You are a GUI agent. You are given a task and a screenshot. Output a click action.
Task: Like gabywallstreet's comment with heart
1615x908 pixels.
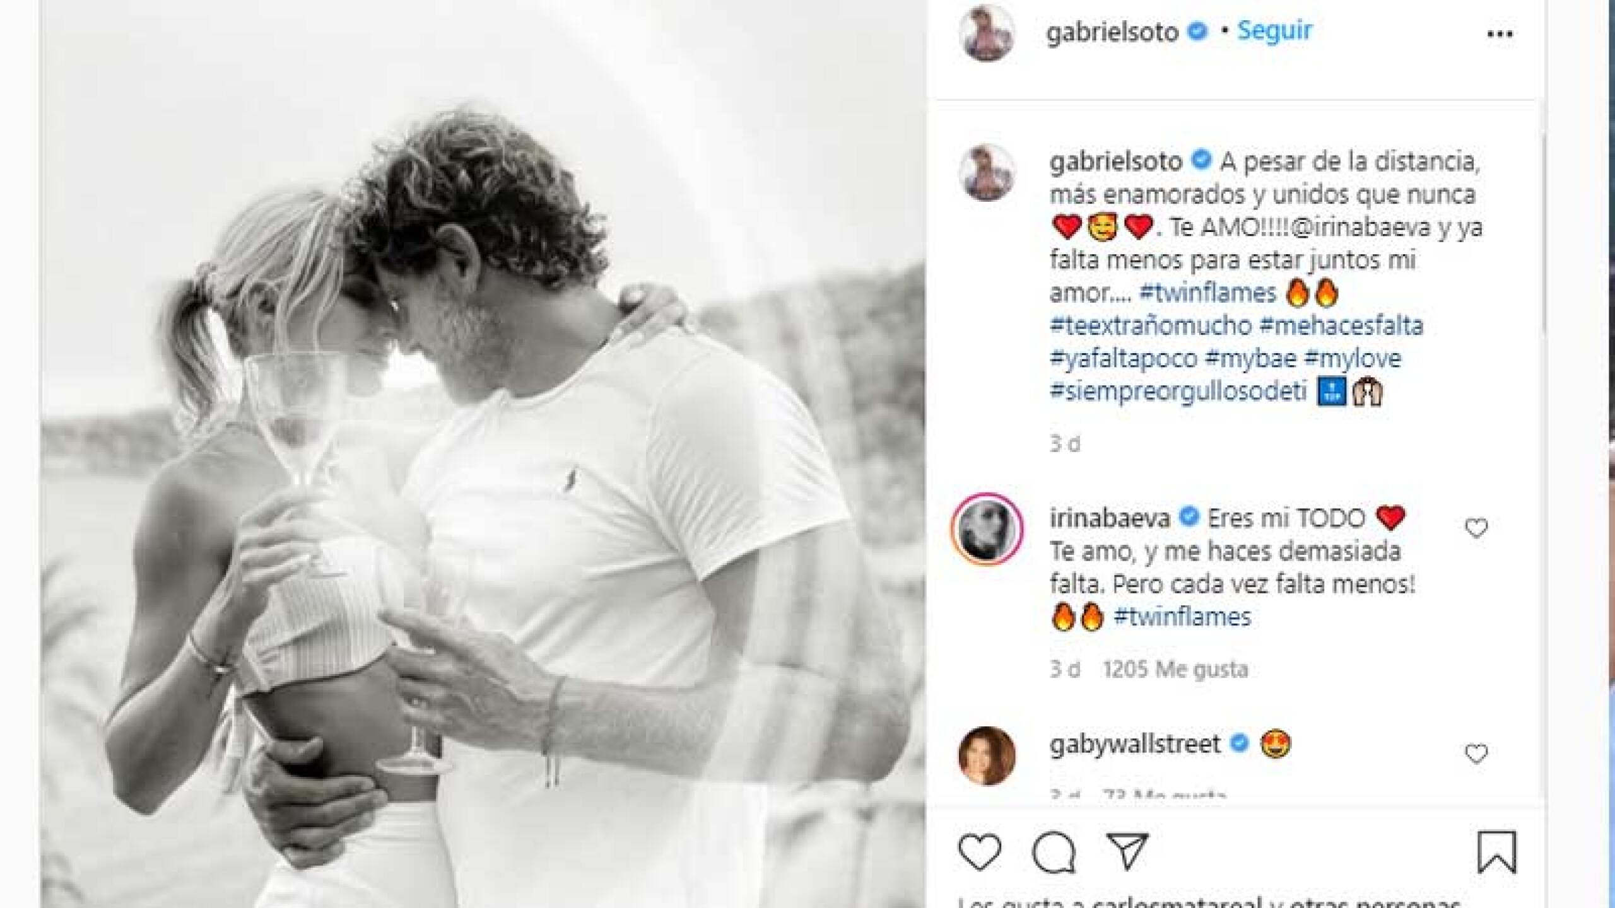click(x=1476, y=753)
